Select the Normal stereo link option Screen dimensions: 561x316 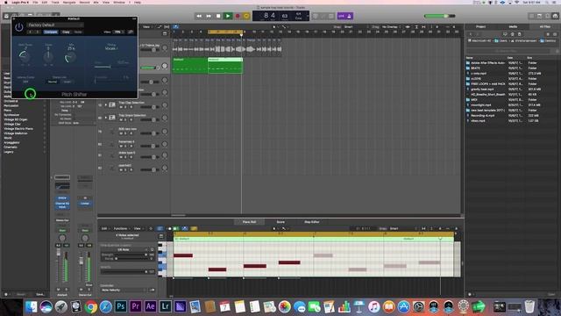click(x=53, y=82)
